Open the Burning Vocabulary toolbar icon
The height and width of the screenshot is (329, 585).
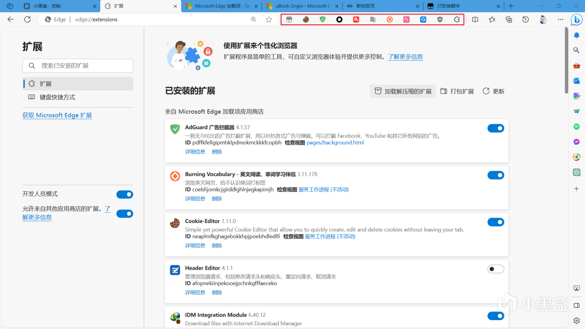(390, 20)
